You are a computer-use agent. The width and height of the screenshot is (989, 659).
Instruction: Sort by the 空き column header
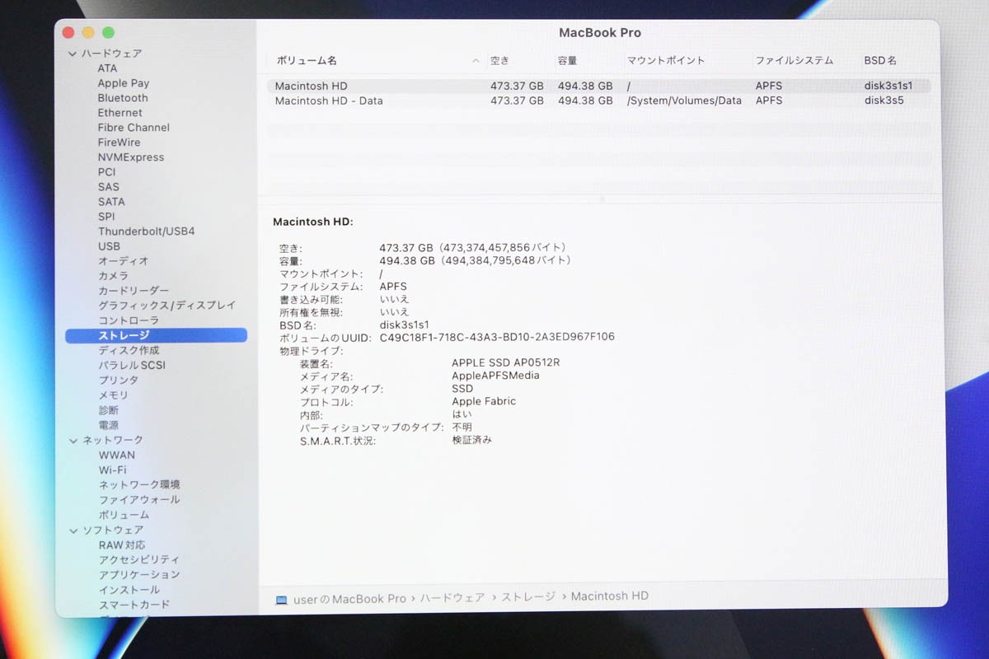(500, 61)
